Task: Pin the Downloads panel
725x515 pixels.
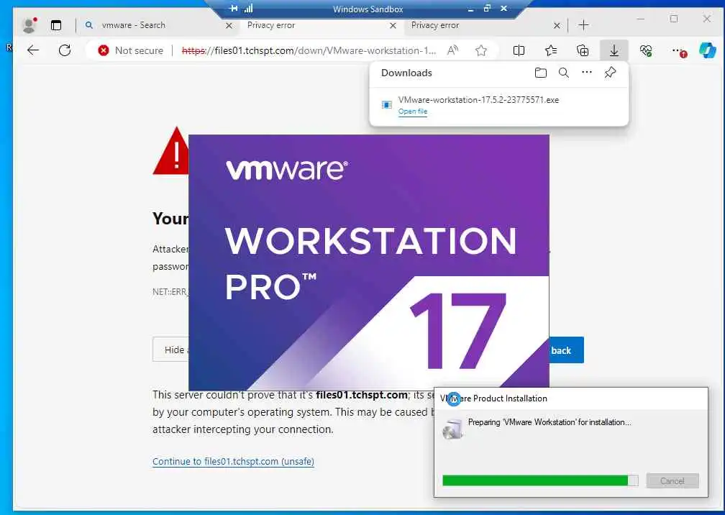Action: (x=611, y=73)
